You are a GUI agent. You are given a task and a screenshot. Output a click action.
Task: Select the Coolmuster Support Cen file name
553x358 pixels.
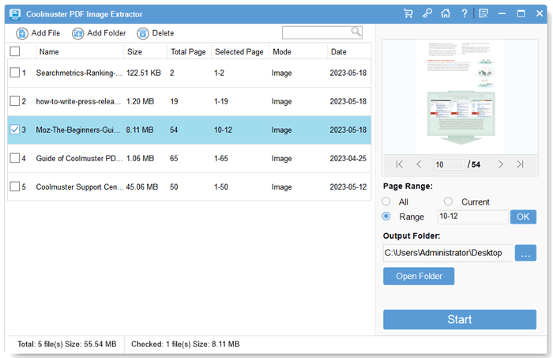80,187
